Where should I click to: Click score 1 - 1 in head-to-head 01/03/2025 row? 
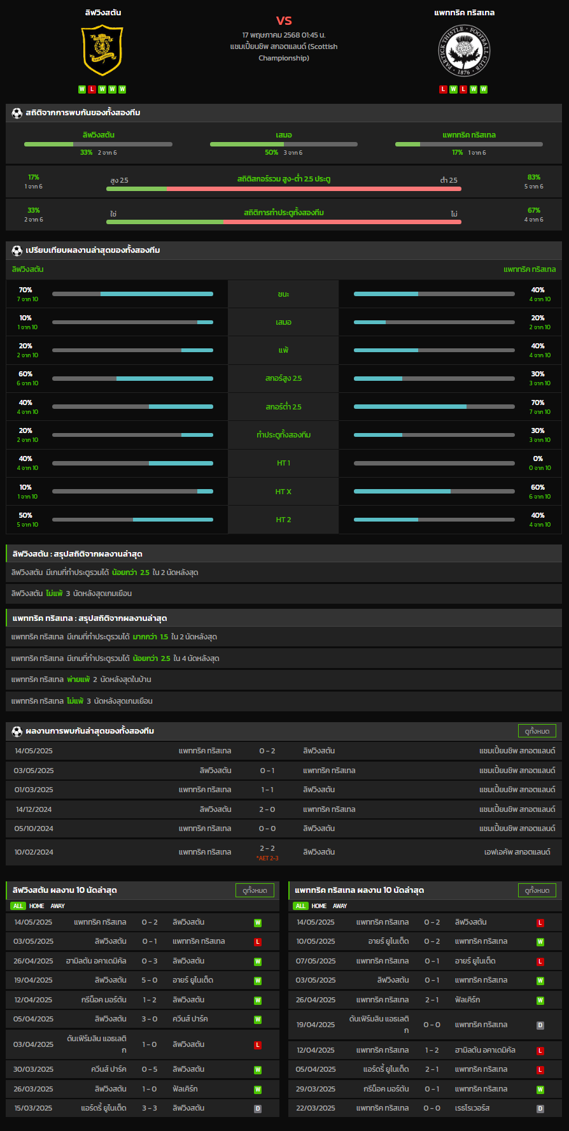pos(267,790)
